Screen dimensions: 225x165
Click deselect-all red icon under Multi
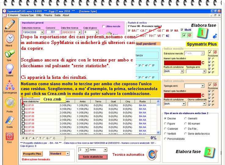tap(190, 35)
